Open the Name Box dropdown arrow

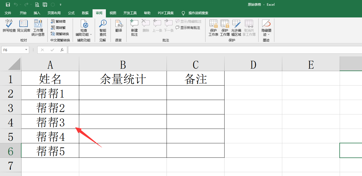click(x=26, y=50)
